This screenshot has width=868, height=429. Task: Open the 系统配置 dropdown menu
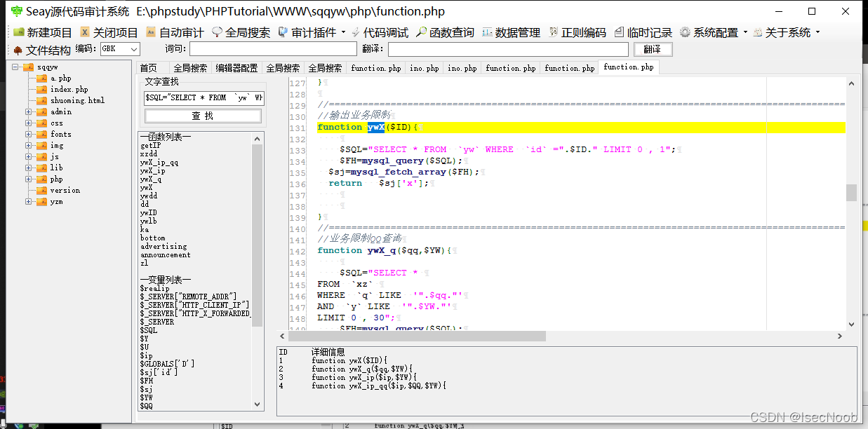[713, 32]
